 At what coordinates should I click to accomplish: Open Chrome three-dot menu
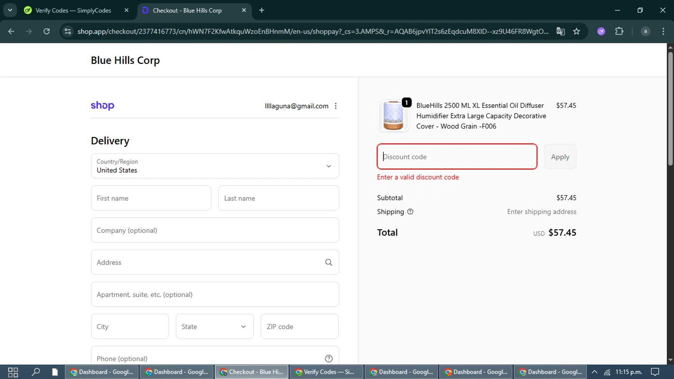[663, 31]
